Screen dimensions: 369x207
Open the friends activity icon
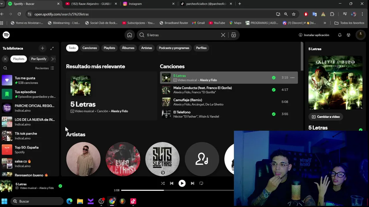pyautogui.click(x=349, y=35)
